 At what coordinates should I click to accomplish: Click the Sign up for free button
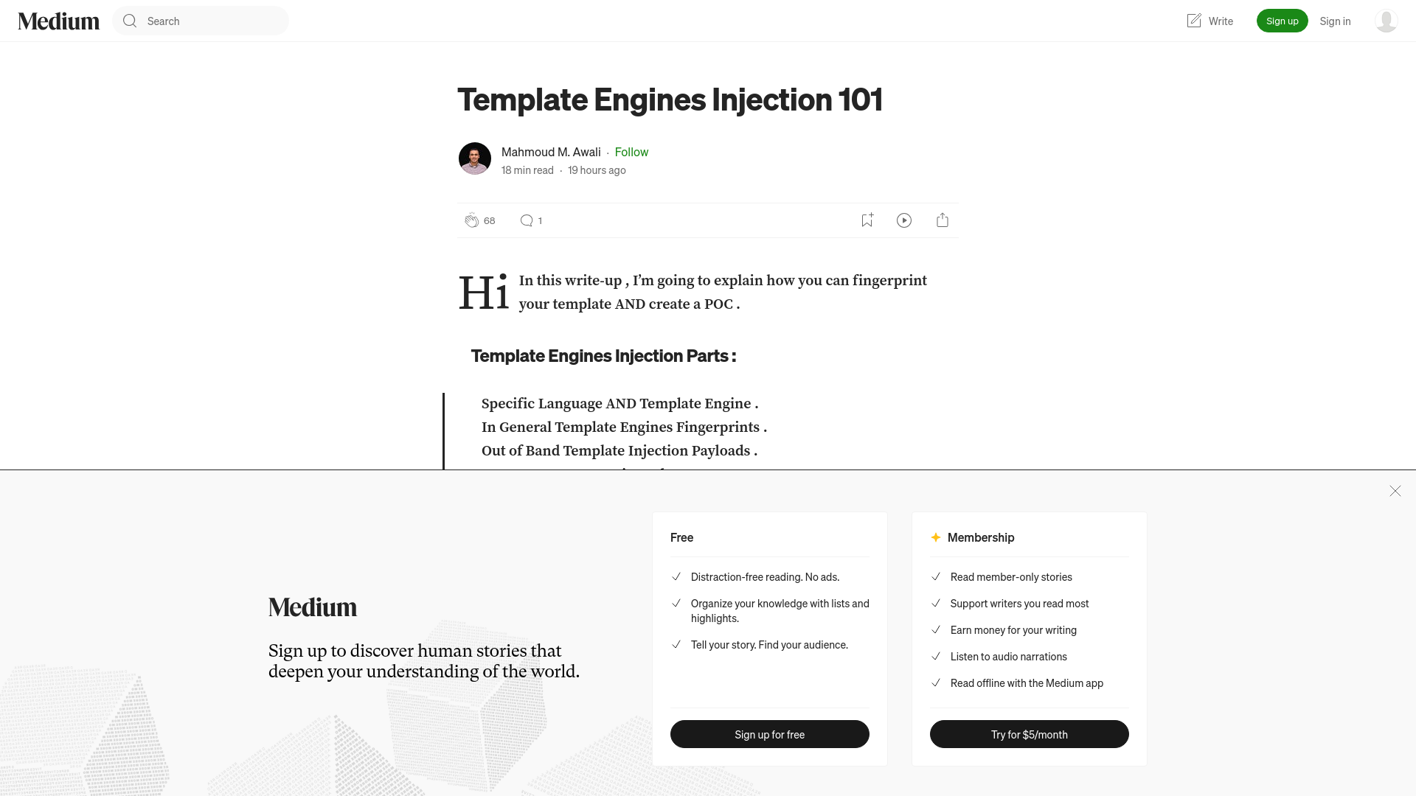tap(769, 734)
